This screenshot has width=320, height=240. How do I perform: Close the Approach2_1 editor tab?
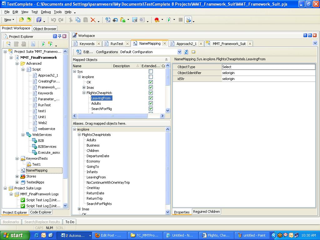pos(201,44)
